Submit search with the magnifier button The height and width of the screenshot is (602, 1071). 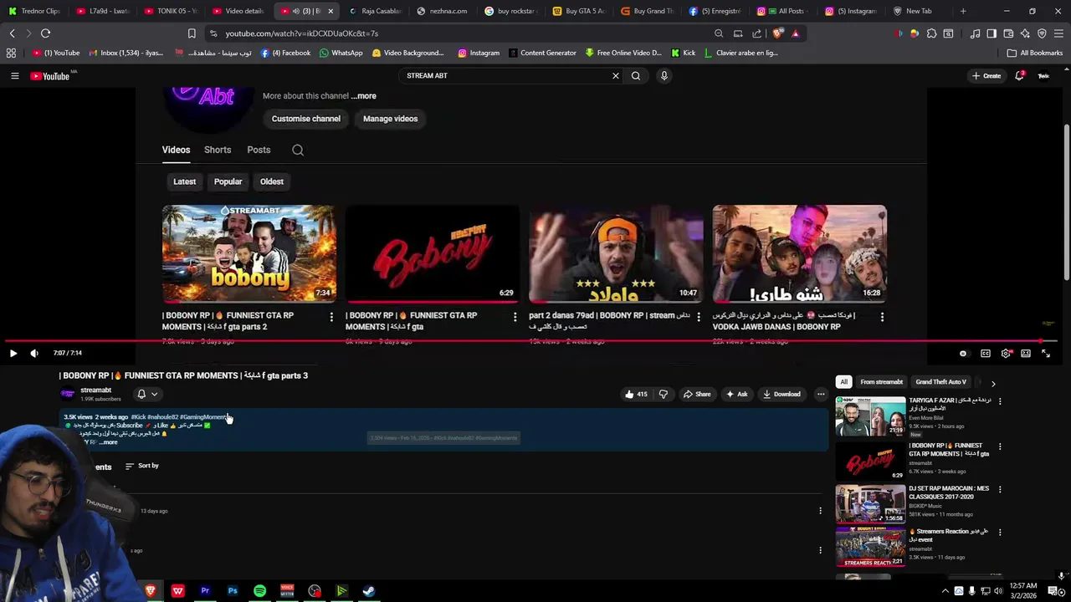(x=636, y=76)
